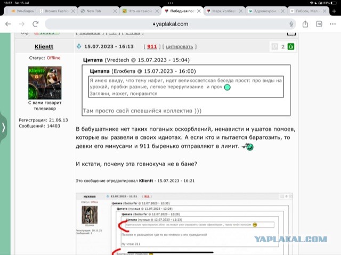
Task: Click the status bar clock '16:57'
Action: [8, 3]
